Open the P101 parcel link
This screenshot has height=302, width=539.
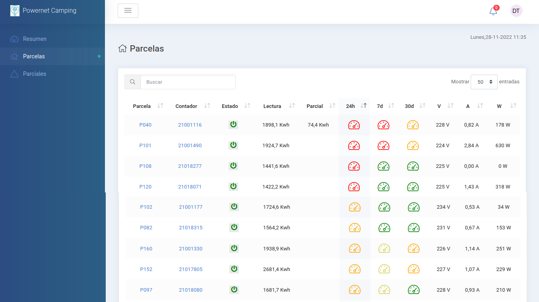pos(145,146)
